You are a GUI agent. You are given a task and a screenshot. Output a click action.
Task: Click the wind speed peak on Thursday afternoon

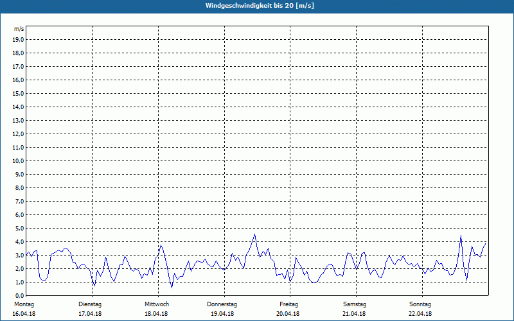[x=254, y=234]
